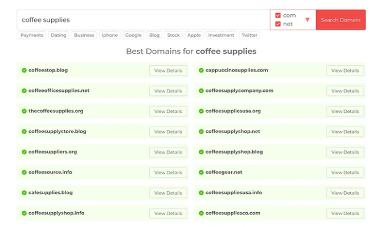Click the coffeesuppliesco.com domain name
This screenshot has width=381, height=227.
click(233, 213)
